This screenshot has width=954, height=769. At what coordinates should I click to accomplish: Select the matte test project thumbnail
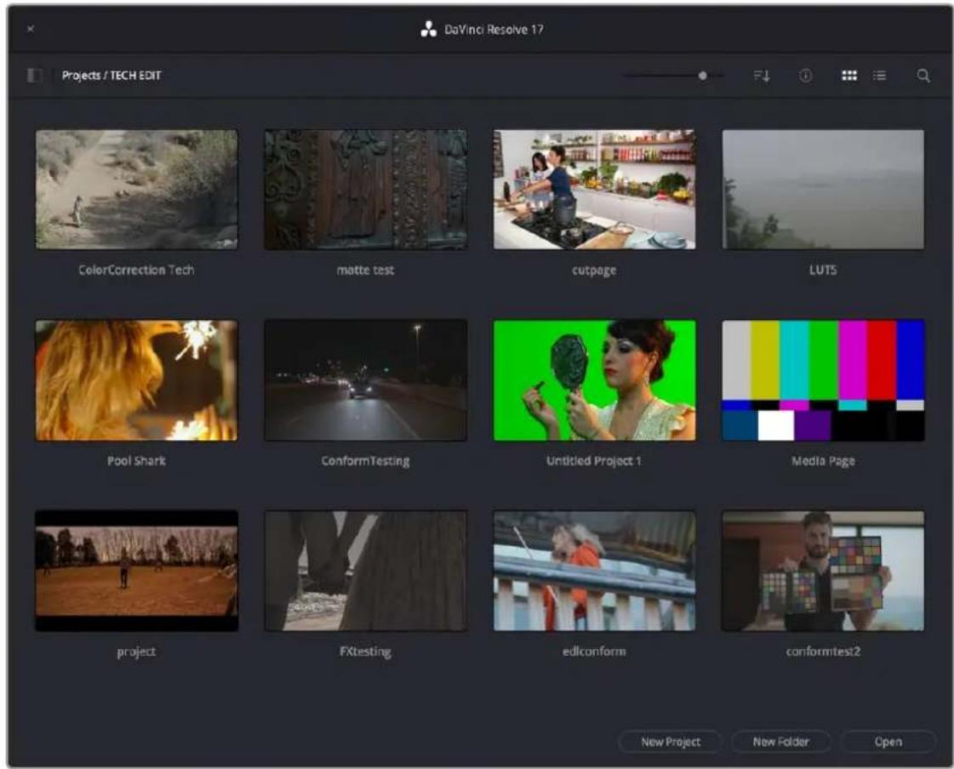click(366, 189)
